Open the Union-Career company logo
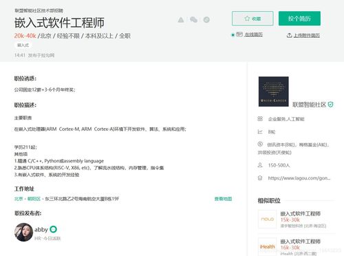The height and width of the screenshot is (256, 344). pyautogui.click(x=273, y=92)
